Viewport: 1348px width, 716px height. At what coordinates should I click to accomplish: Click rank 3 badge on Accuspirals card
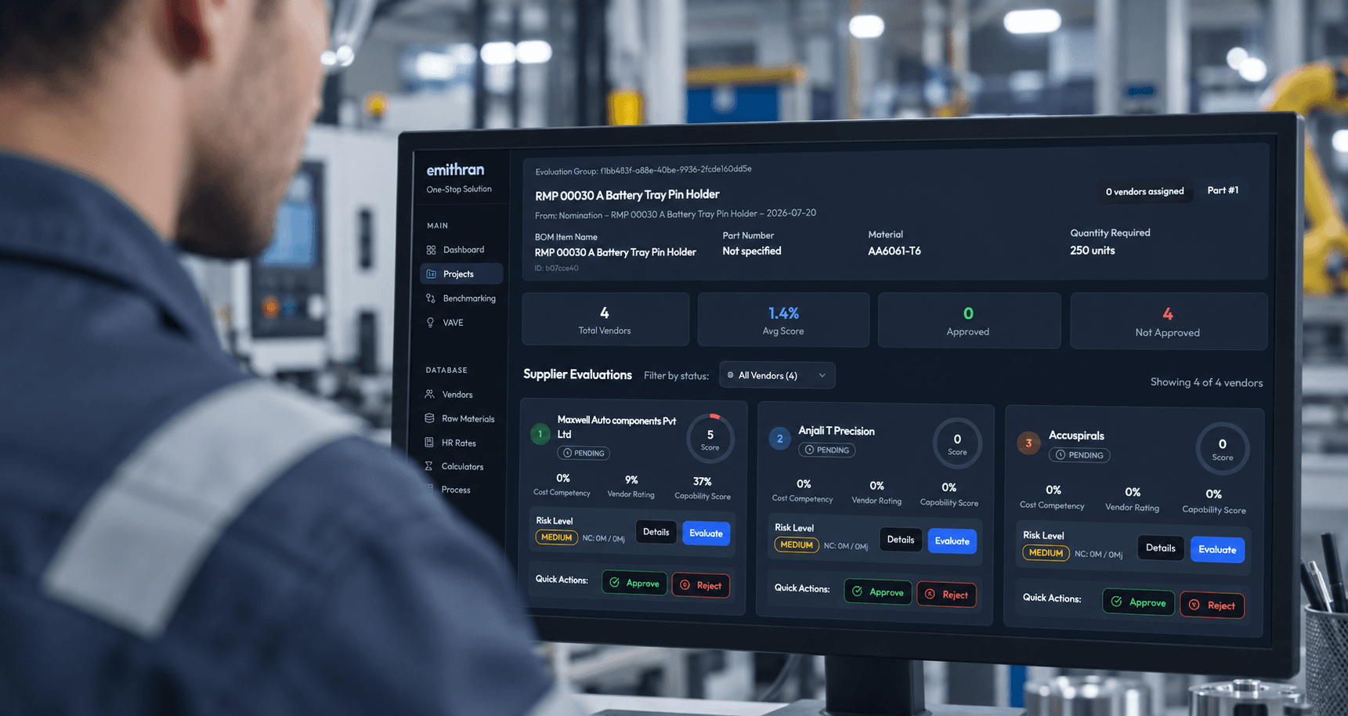[x=1028, y=443]
